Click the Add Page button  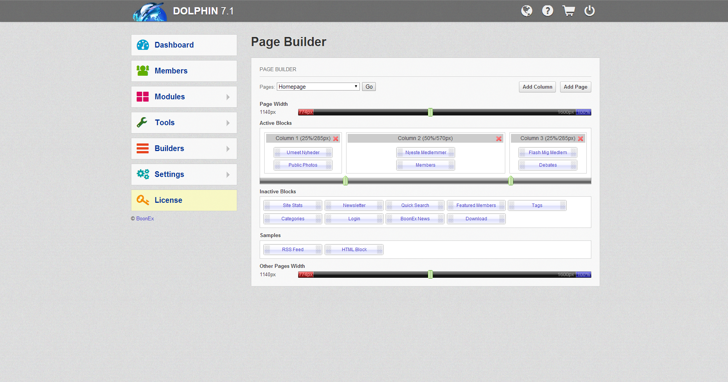pos(575,87)
